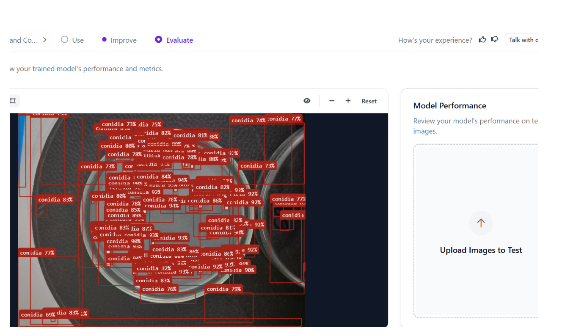Select the 'conidia 79%' detection label
The image size is (562, 336).
pos(224,289)
